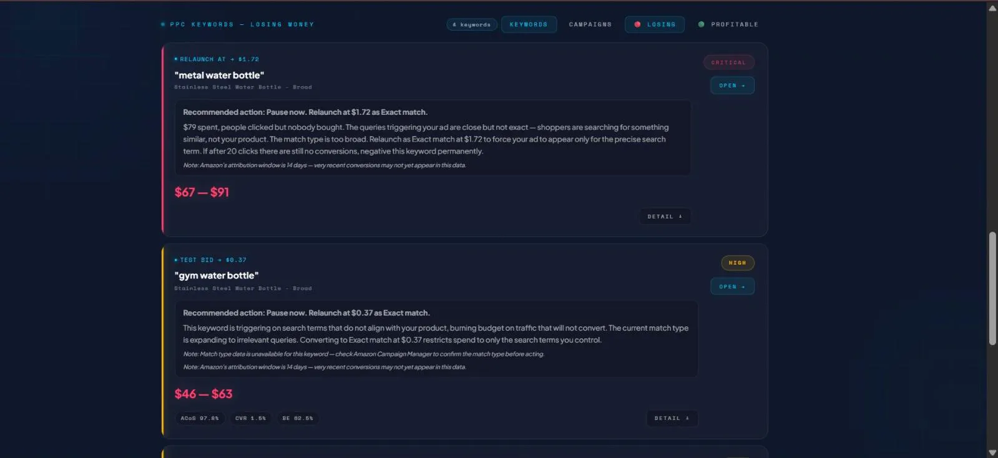Click the BE 82.5% chip
This screenshot has width=998, height=458.
coord(298,418)
